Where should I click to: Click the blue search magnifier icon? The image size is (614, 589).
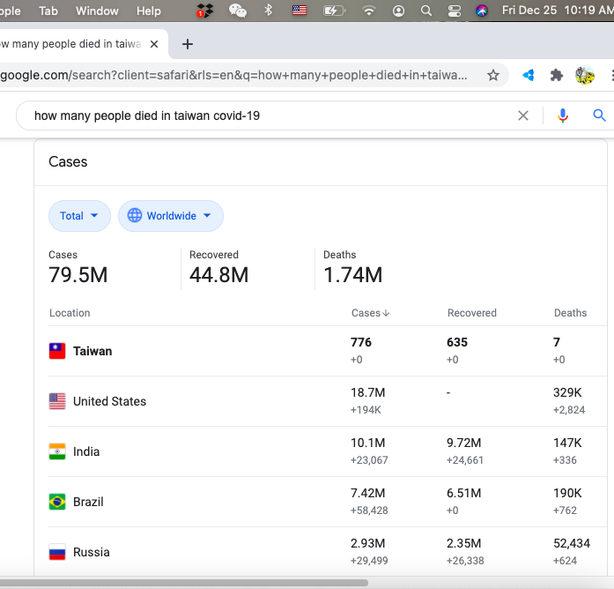pos(600,116)
